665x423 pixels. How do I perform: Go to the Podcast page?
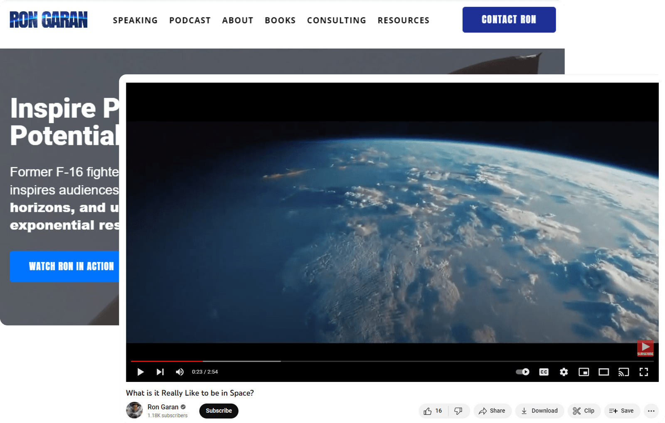(x=190, y=20)
